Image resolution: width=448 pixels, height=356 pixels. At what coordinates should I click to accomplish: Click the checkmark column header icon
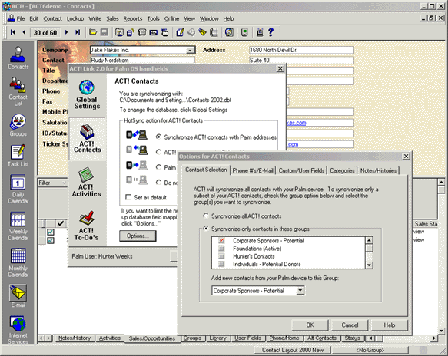point(61,223)
